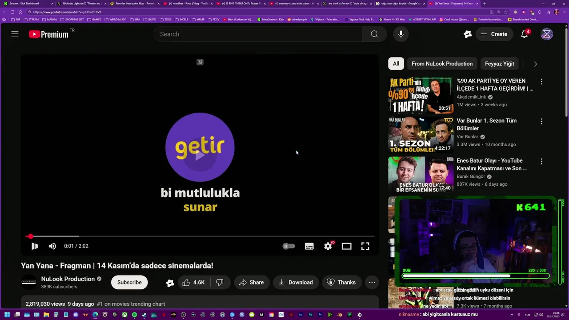The height and width of the screenshot is (320, 569).
Task: Open options for Enes Batur Olayı video
Action: tap(541, 161)
